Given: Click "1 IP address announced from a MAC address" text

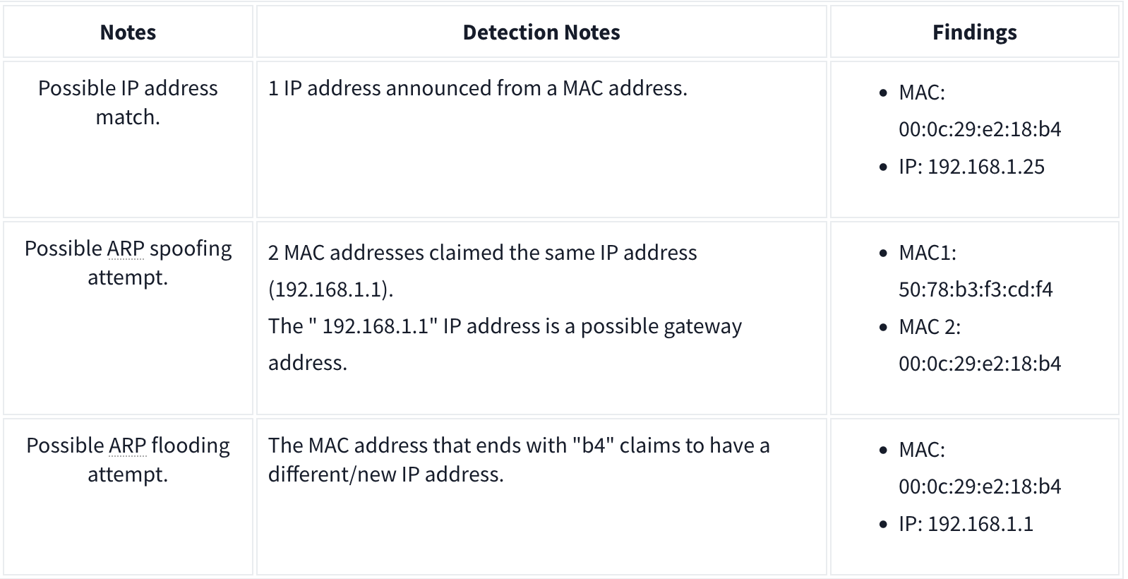Looking at the screenshot, I should (x=477, y=88).
